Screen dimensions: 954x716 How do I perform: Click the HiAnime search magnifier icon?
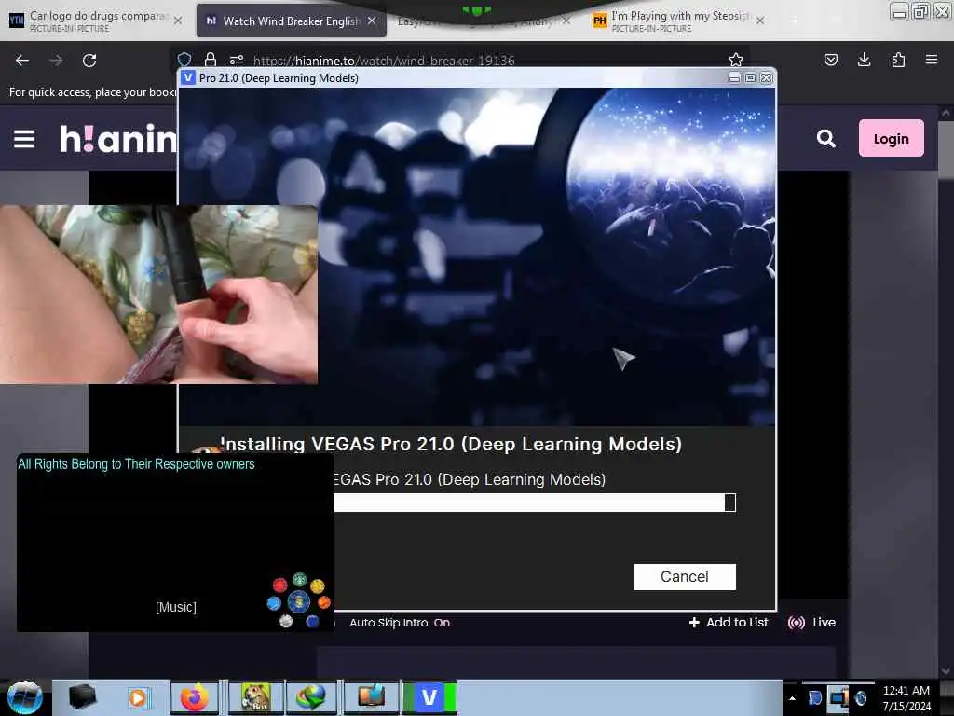825,139
